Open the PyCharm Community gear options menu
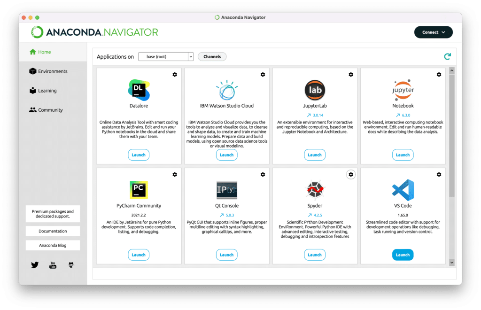Image resolution: width=481 pixels, height=310 pixels. pyautogui.click(x=175, y=174)
